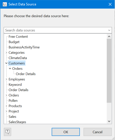Expand the Employees tree node
The image size is (115, 140).
[6, 79]
